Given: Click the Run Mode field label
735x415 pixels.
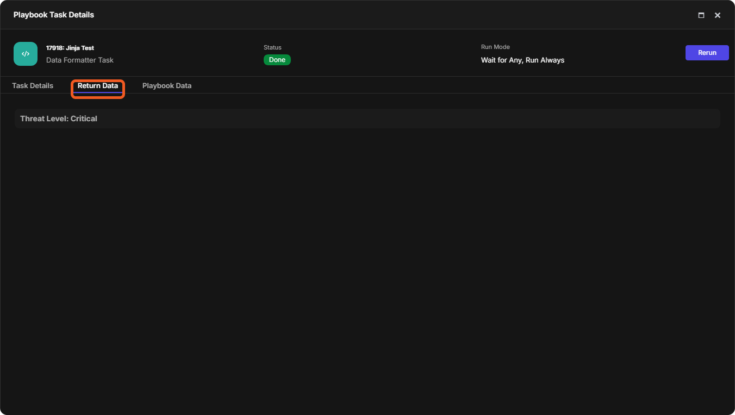Looking at the screenshot, I should pos(495,47).
